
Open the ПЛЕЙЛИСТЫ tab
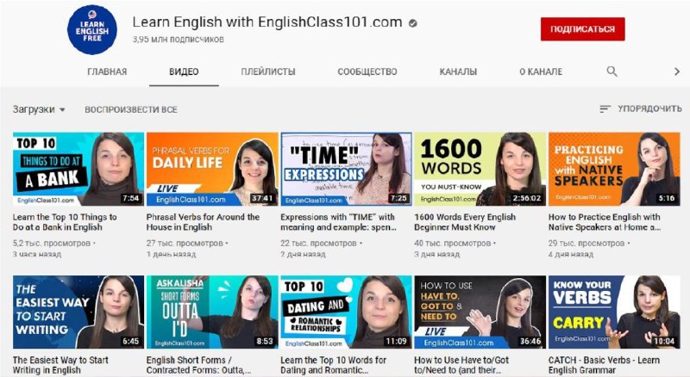pos(268,71)
